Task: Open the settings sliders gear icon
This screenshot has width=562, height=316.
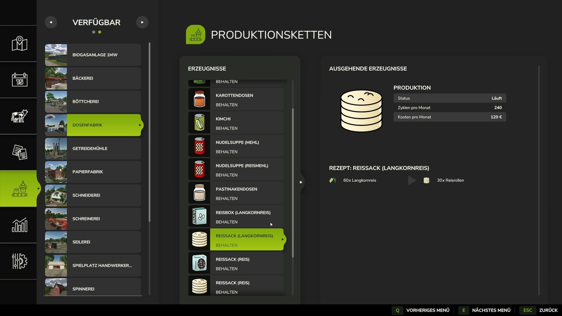Action: (x=19, y=261)
